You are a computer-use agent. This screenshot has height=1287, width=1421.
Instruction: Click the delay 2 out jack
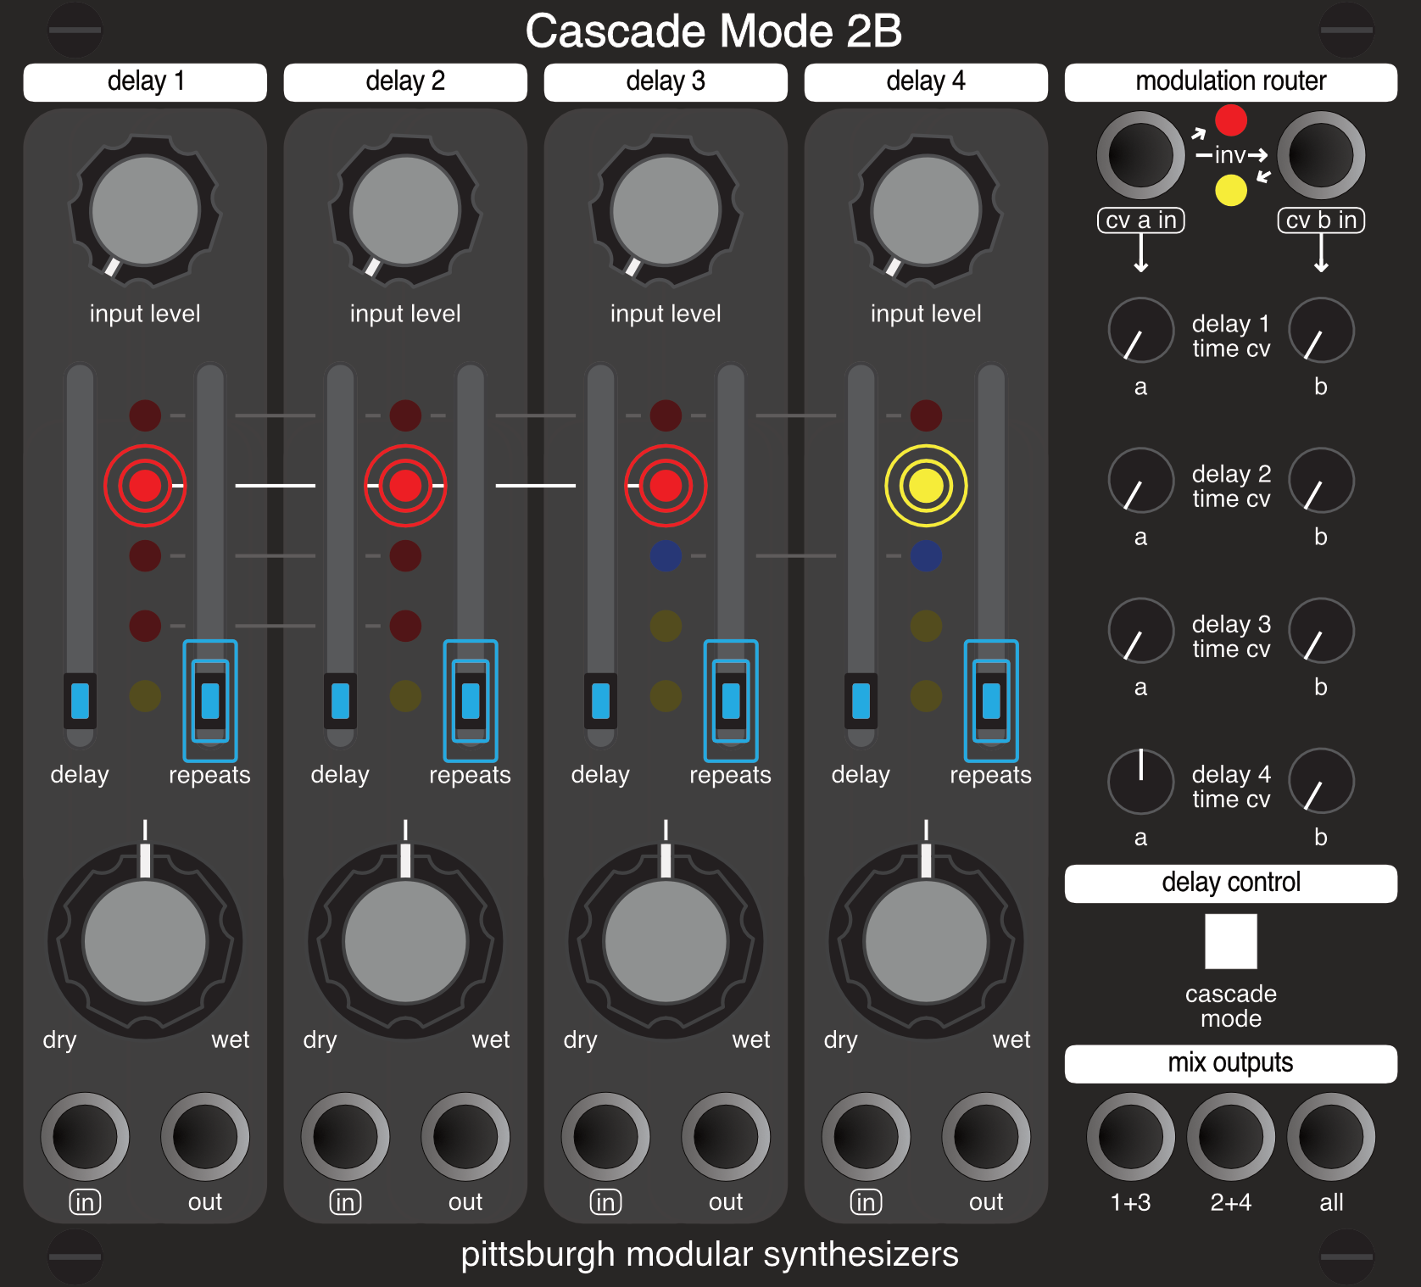coord(465,1138)
